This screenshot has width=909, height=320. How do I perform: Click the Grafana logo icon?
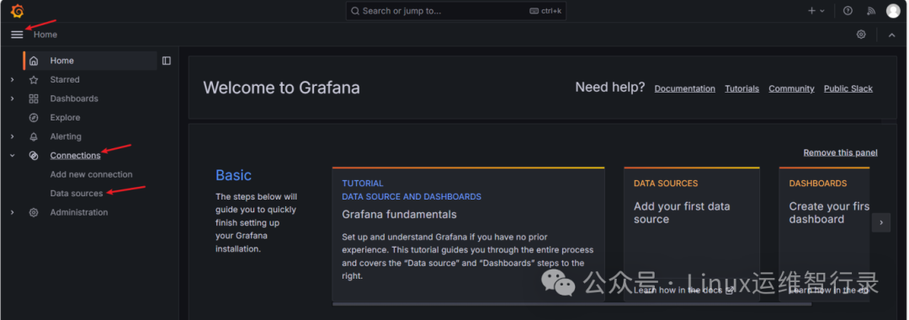point(18,11)
